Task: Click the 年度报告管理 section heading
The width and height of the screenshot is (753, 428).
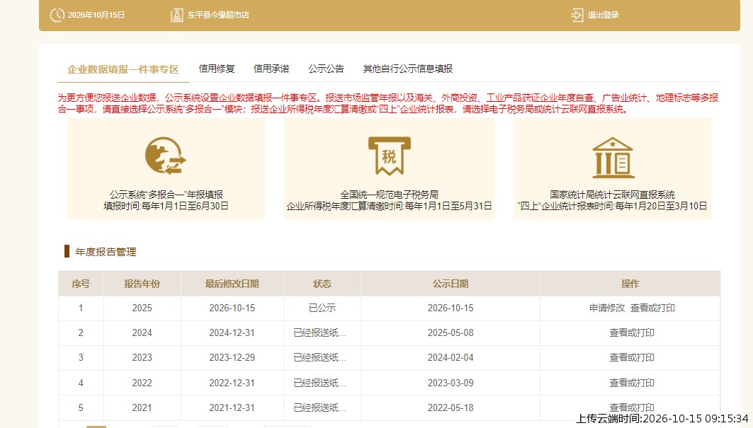Action: (106, 252)
